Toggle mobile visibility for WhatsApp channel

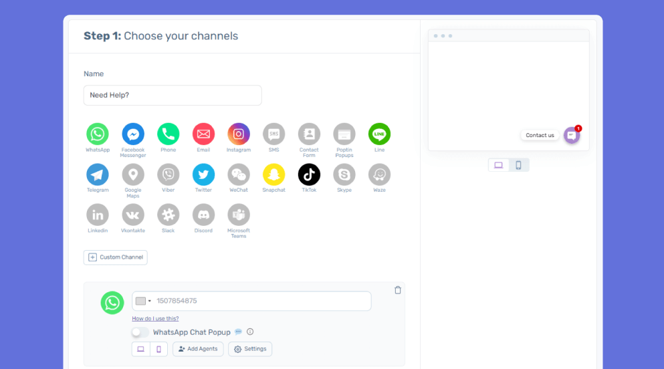pos(158,349)
